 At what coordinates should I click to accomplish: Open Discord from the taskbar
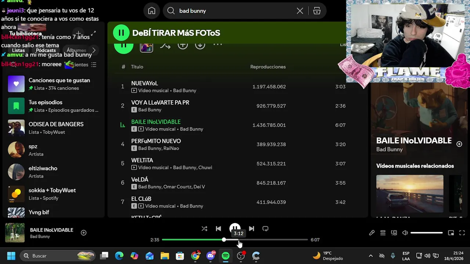(x=211, y=256)
